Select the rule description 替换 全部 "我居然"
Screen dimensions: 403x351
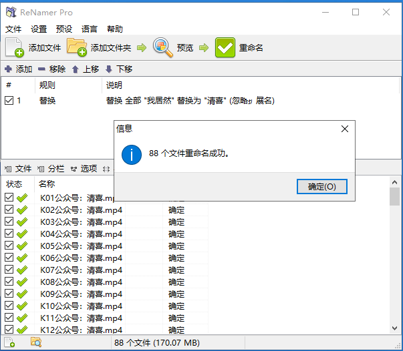[190, 101]
